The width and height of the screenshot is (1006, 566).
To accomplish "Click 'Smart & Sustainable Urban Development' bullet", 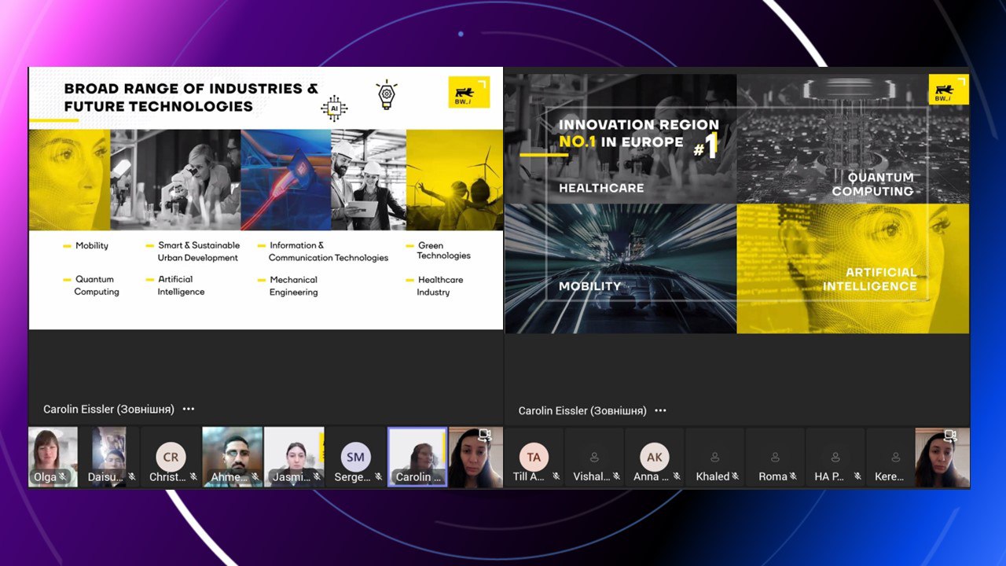I will (198, 252).
